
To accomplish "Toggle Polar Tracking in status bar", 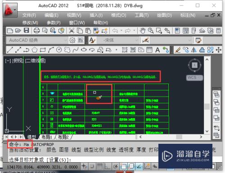I will click(x=116, y=166).
